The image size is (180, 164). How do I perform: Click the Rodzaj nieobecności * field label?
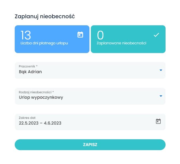click(x=36, y=92)
